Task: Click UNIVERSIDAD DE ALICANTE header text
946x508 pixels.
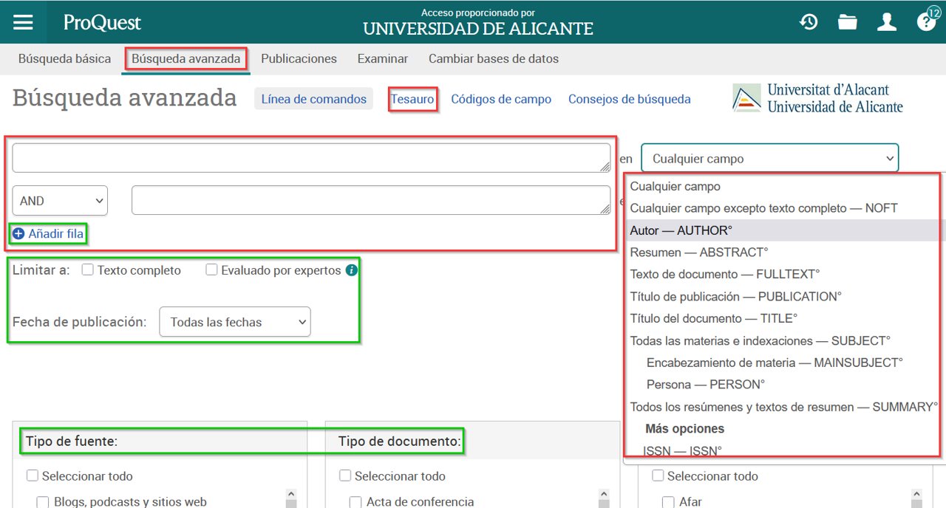Action: [478, 29]
